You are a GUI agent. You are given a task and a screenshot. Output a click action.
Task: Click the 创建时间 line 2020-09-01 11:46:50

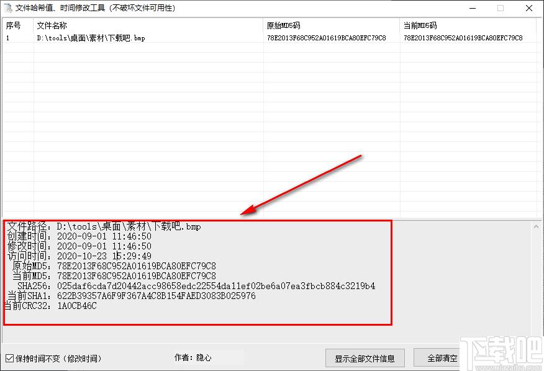point(79,236)
